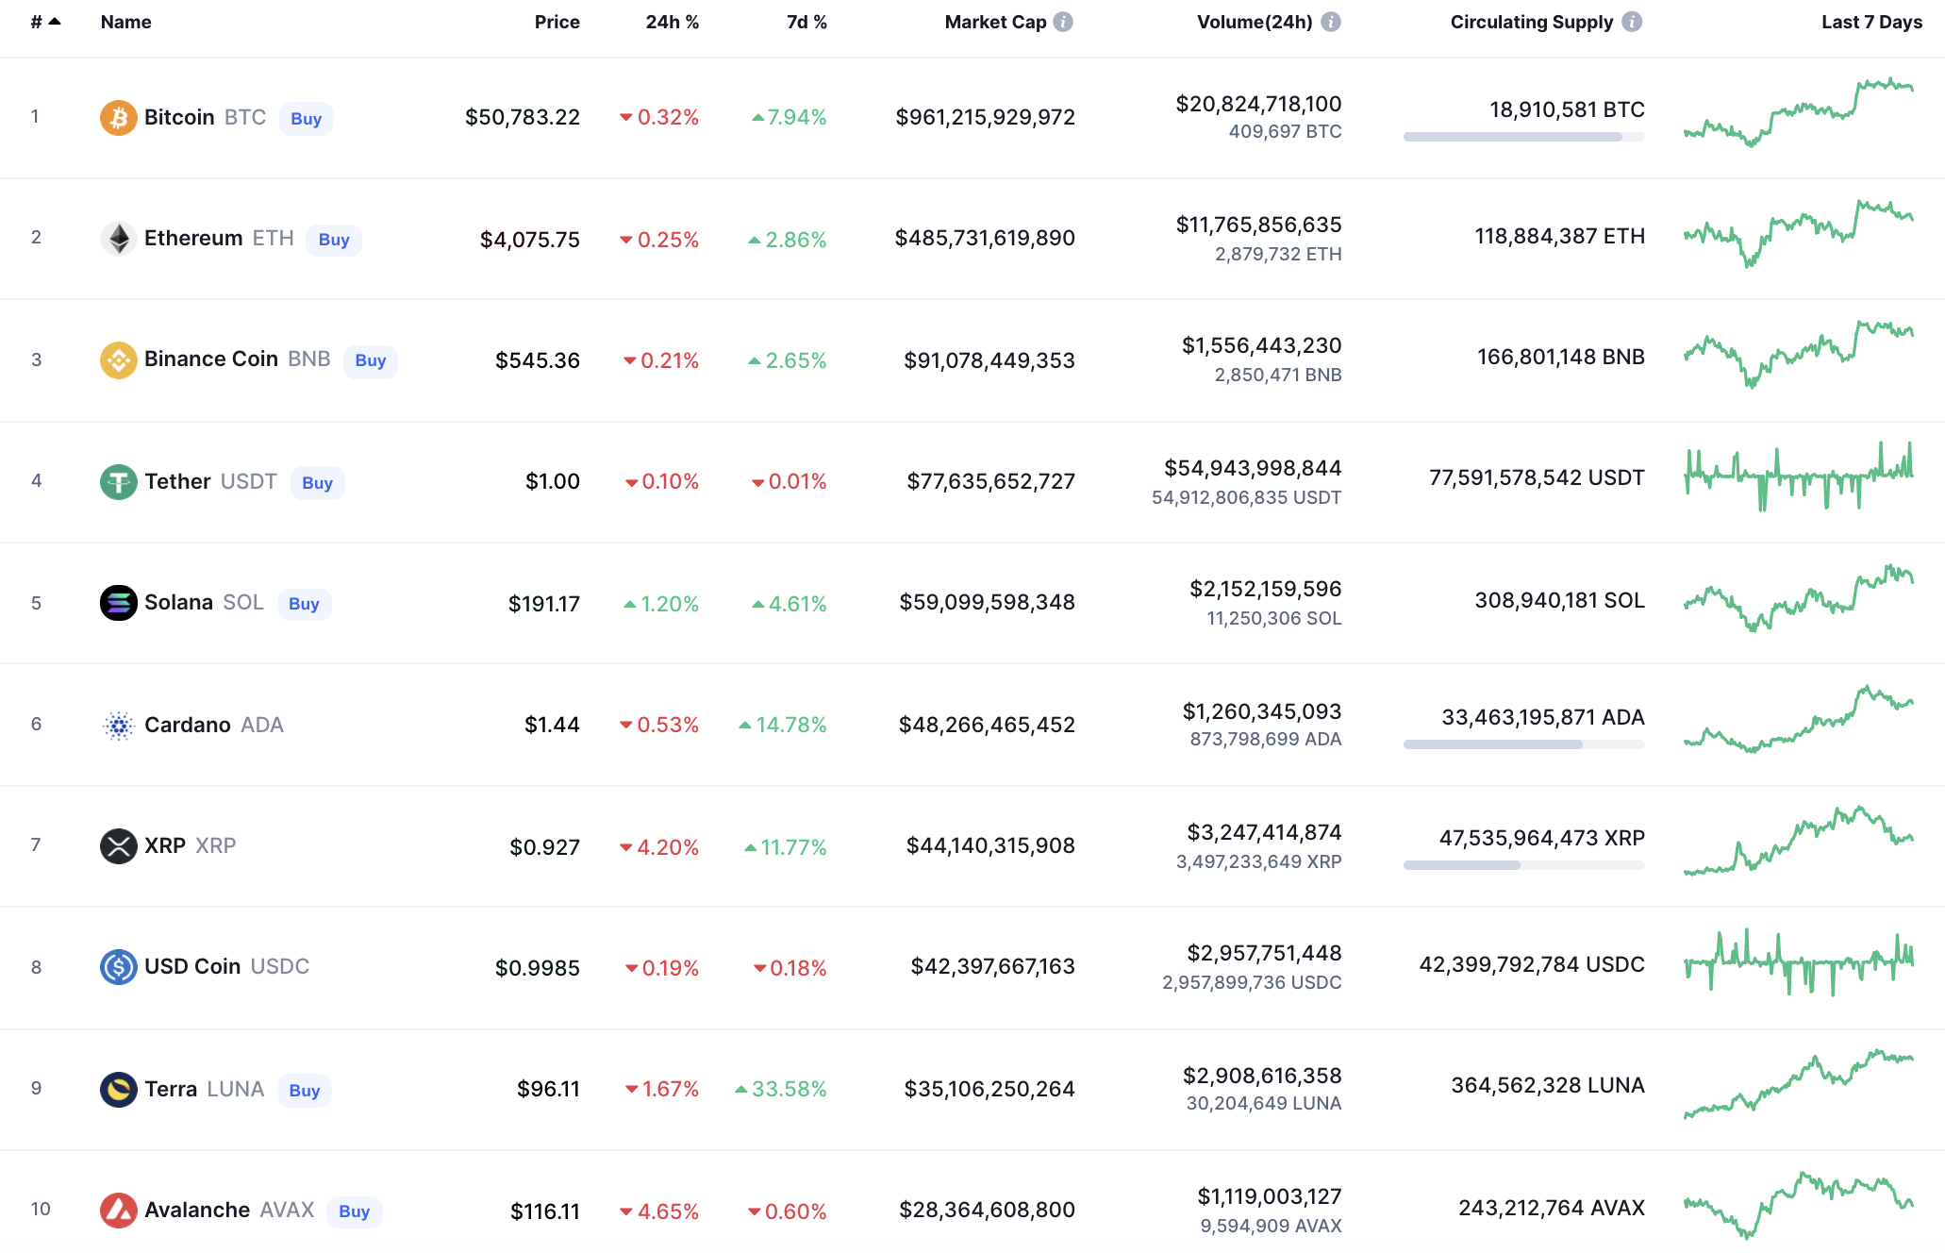
Task: Open Terra LUNA 7-day sparkline chart
Action: (x=1798, y=1085)
